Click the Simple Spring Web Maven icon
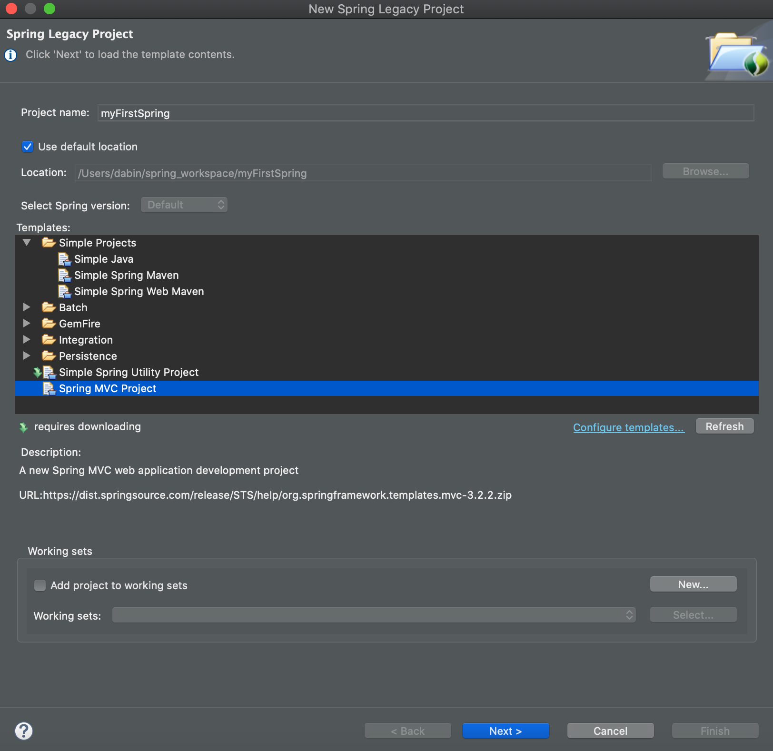This screenshot has width=773, height=751. pos(64,291)
